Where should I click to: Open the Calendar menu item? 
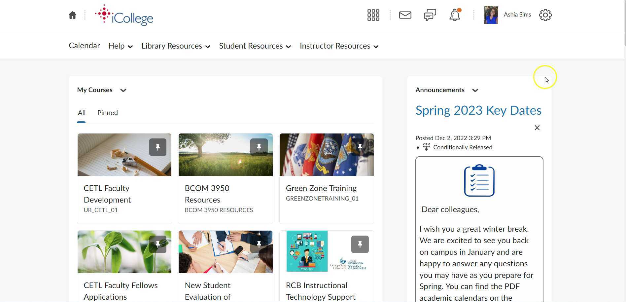coord(84,46)
